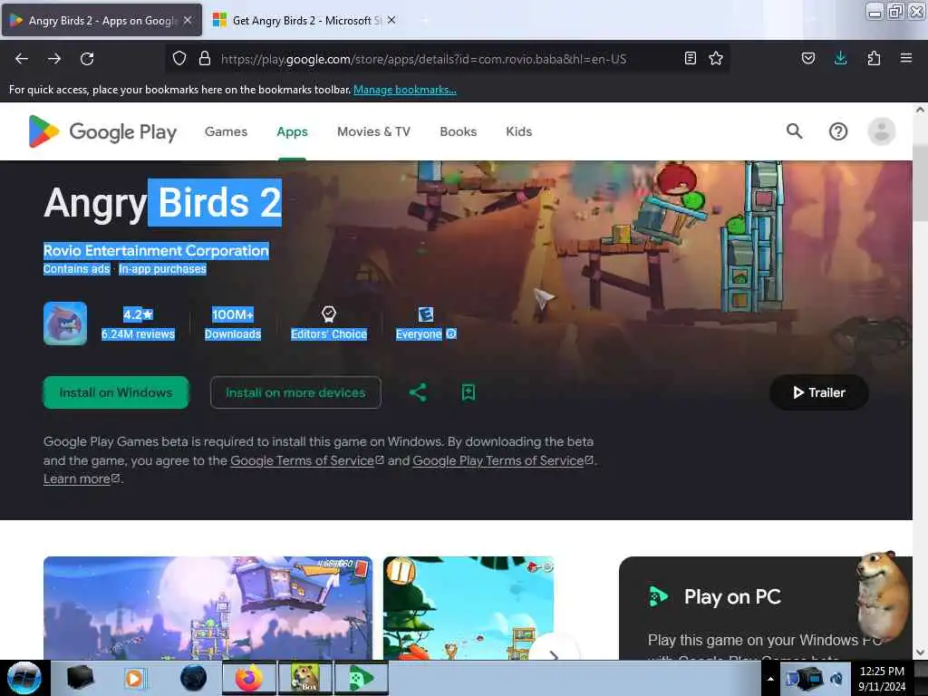Click the Editors' Choice badge icon

click(328, 314)
